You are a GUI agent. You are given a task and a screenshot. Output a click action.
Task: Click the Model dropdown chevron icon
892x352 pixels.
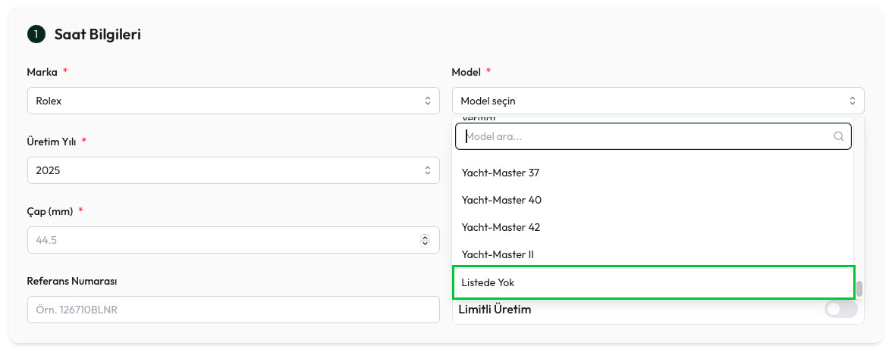(853, 101)
